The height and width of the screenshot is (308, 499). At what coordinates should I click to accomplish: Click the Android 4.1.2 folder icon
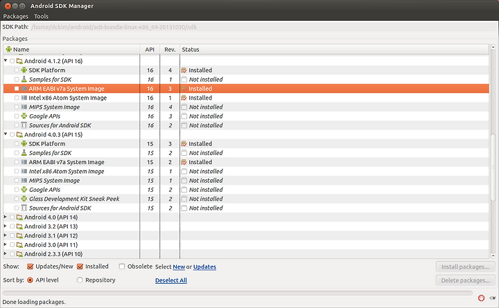(19, 61)
